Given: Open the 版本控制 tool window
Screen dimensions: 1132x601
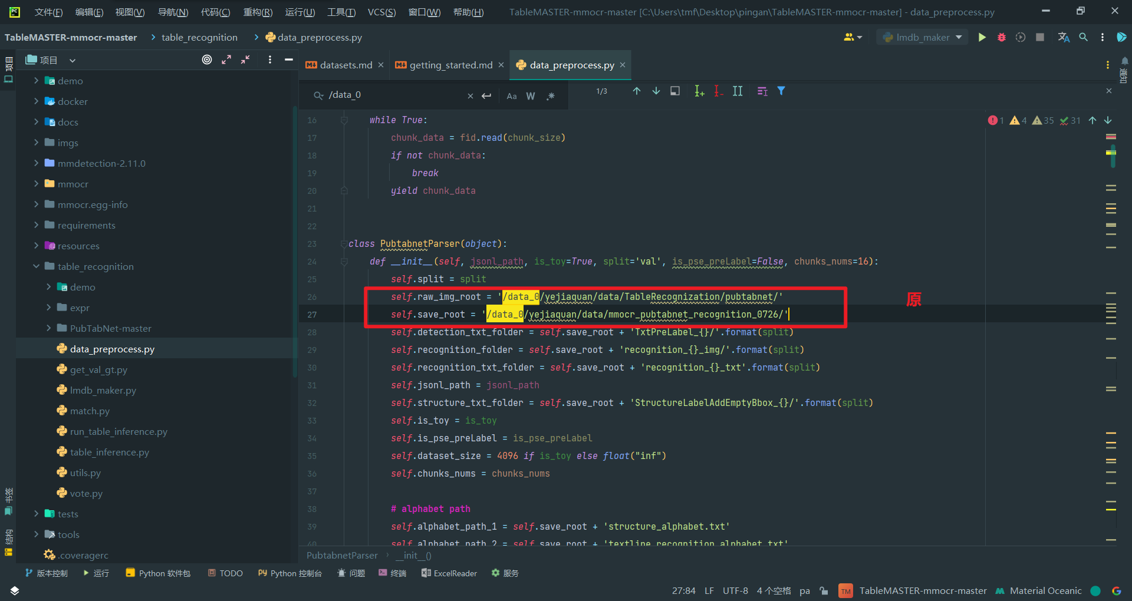Looking at the screenshot, I should (47, 573).
